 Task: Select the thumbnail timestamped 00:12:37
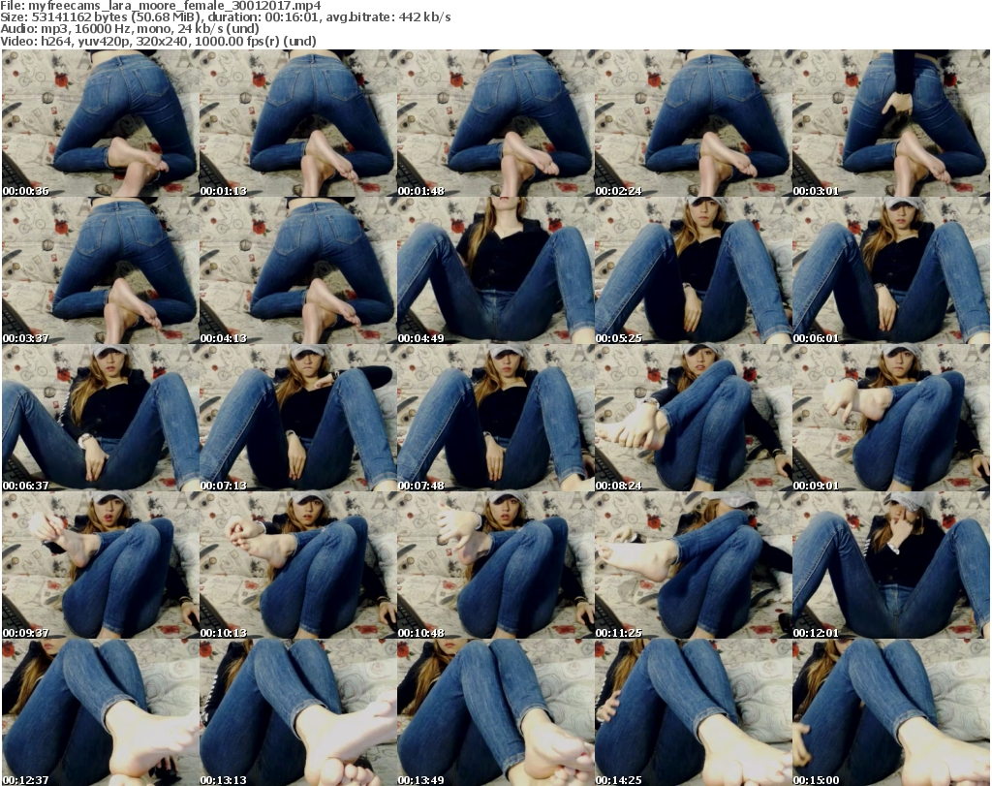[x=100, y=712]
